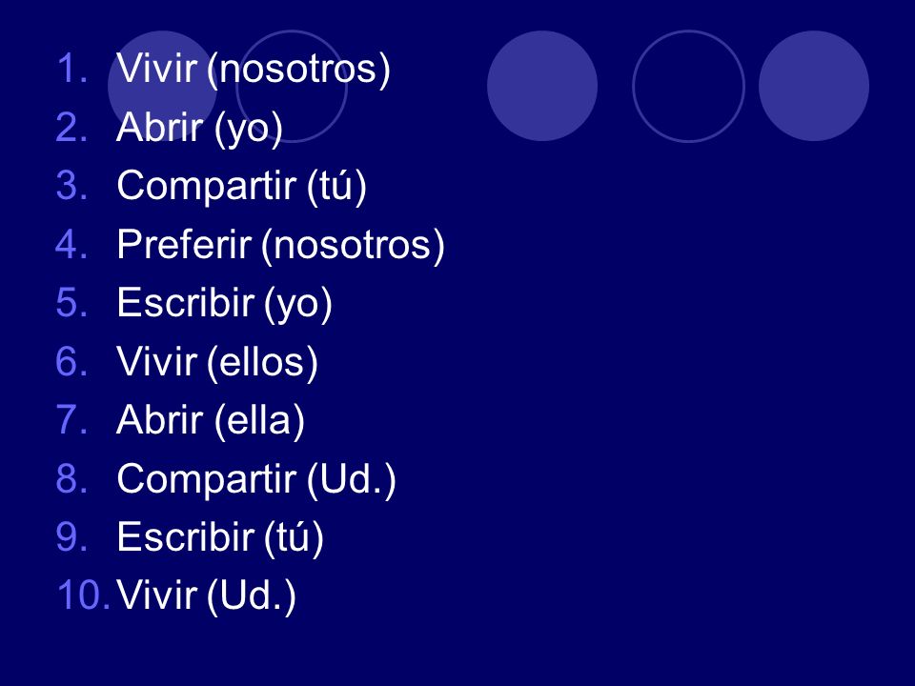This screenshot has height=686, width=915.
Task: Click the list number 8 marker
Action: pyautogui.click(x=72, y=477)
